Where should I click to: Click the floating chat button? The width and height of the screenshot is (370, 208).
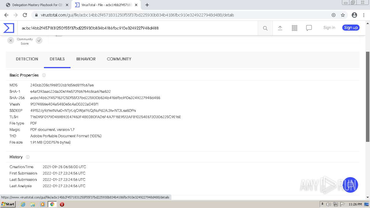[x=350, y=185]
